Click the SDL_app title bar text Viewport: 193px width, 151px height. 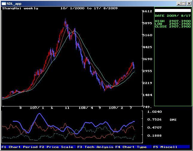(x=14, y=4)
